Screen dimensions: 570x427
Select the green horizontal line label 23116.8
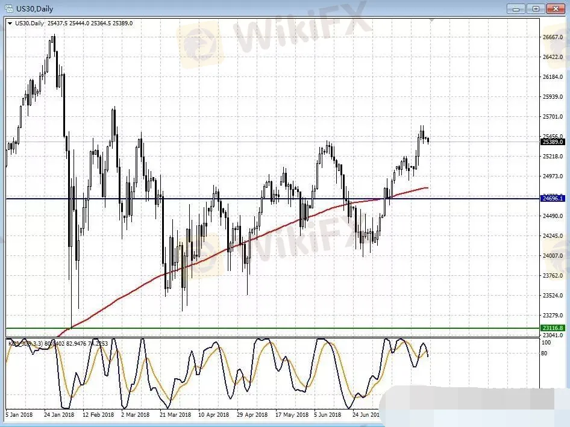click(x=553, y=328)
